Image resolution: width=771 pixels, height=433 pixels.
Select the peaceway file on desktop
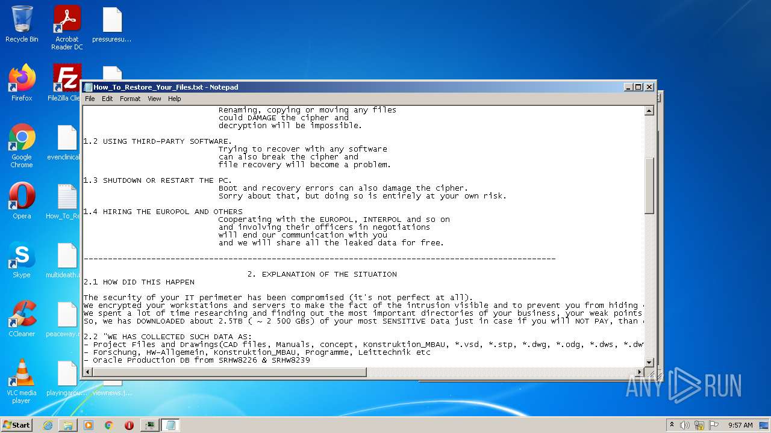coord(65,319)
